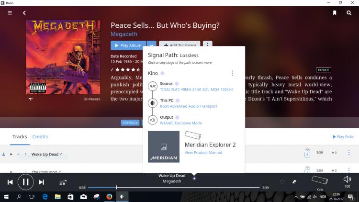Toggle selection checkmark on Wake Up Dead row
Screen dimensions: 359x202
tap(18, 154)
